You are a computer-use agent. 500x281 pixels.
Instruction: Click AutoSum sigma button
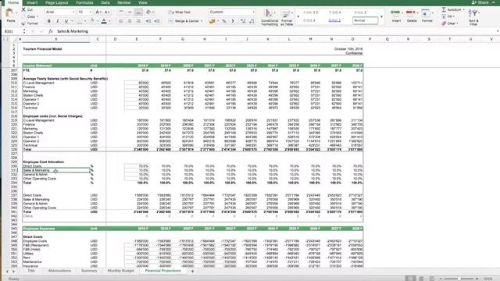point(452,10)
